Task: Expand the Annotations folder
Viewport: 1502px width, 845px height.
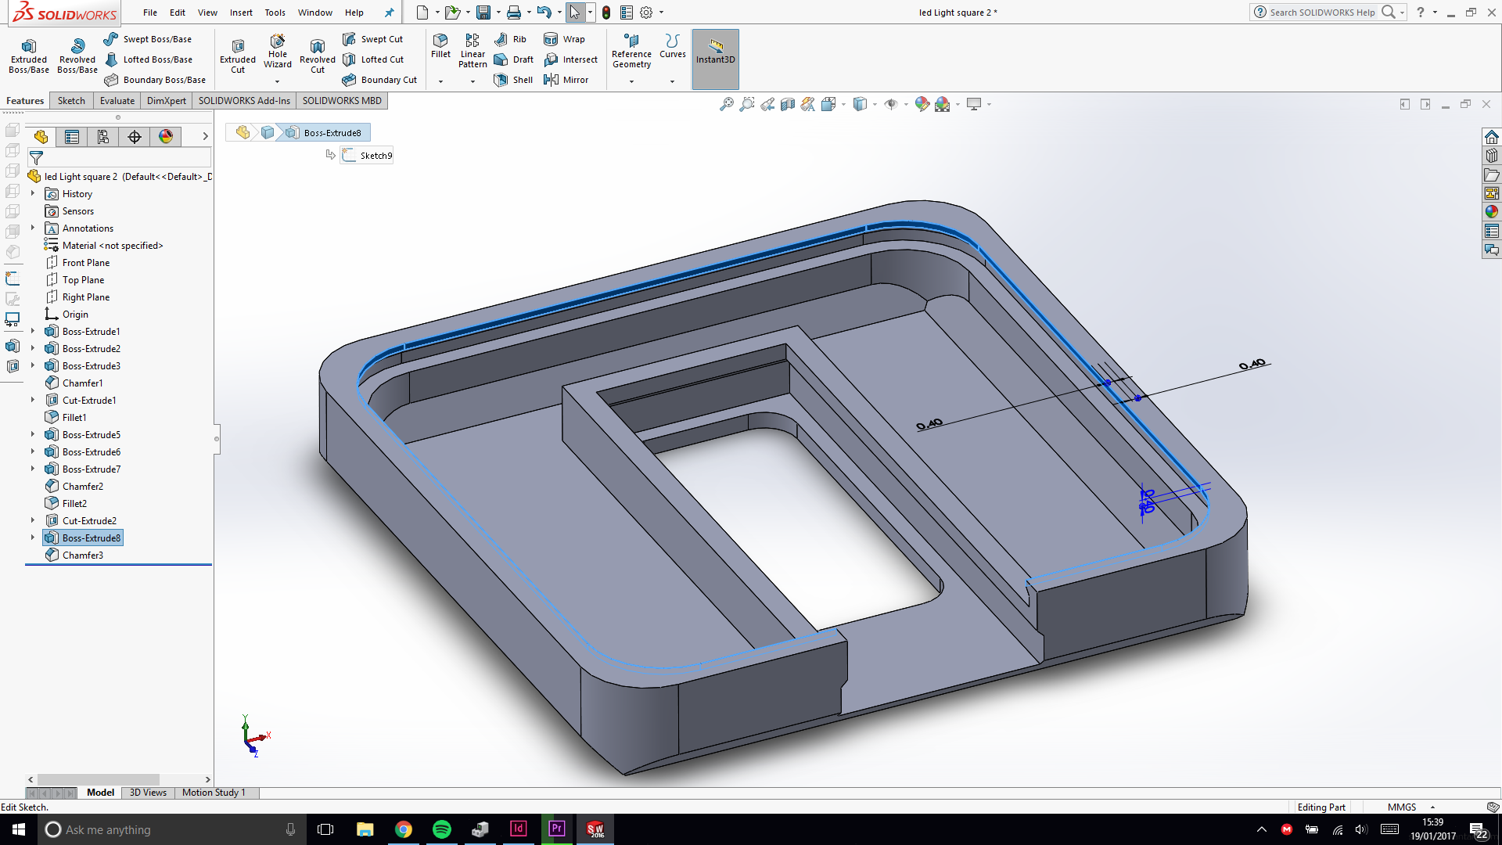Action: click(33, 228)
